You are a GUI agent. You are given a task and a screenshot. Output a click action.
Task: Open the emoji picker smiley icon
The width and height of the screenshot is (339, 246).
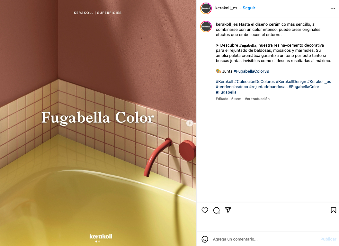click(x=205, y=239)
